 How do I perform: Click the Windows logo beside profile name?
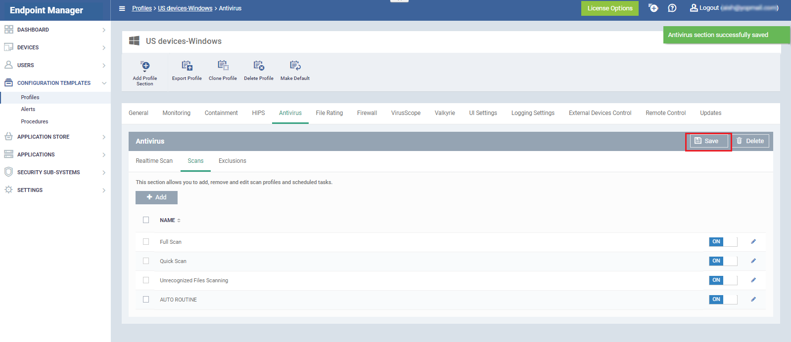(x=134, y=41)
